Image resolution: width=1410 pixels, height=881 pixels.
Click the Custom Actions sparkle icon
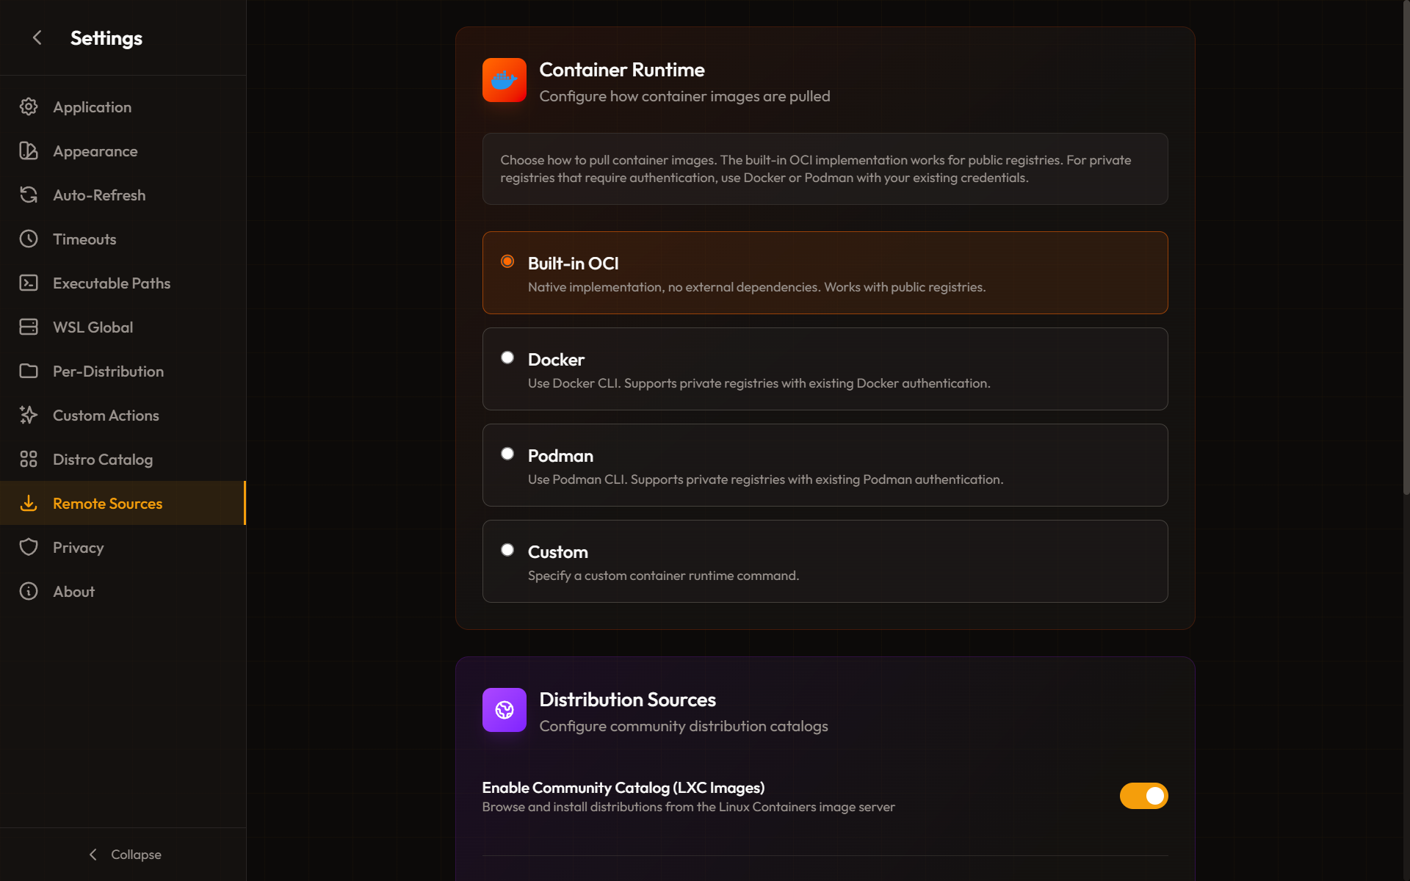[29, 416]
